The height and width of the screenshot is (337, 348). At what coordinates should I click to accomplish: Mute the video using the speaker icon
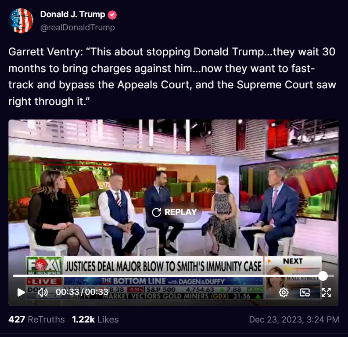point(43,292)
